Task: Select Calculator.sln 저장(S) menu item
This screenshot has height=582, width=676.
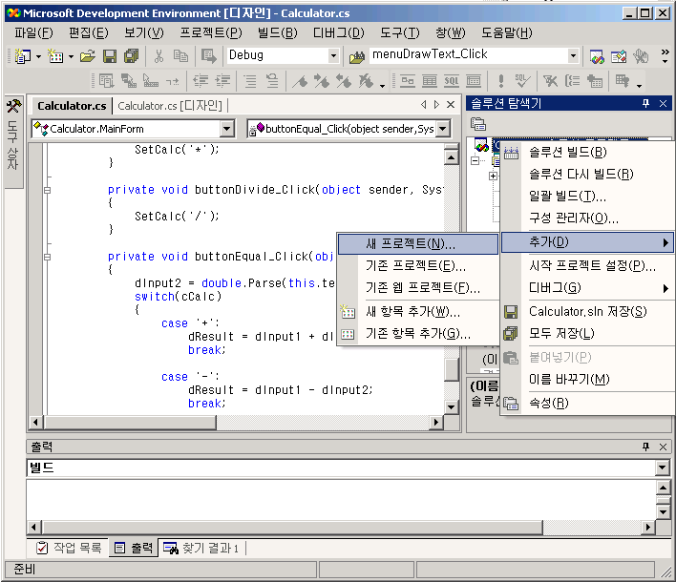Action: click(x=587, y=311)
